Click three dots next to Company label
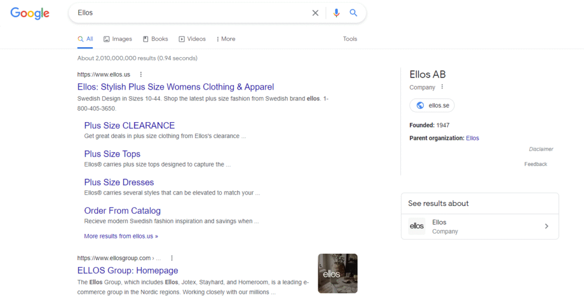Screen dimensions: 584x304 click(442, 87)
